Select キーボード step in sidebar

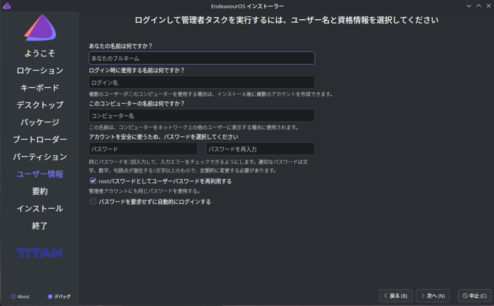click(40, 88)
